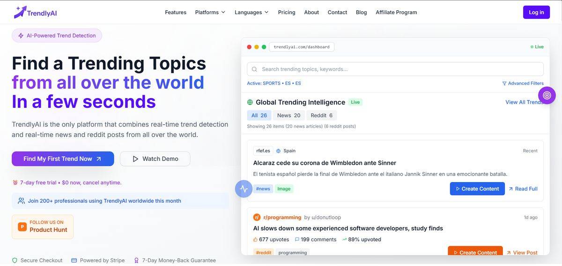Open the Pricing nav link
Viewport: 562px width, 266px height.
[287, 12]
